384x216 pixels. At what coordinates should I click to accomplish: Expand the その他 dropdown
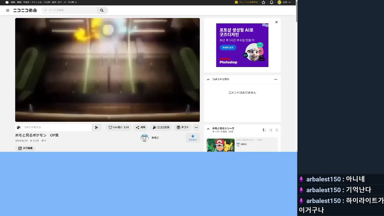72,2
